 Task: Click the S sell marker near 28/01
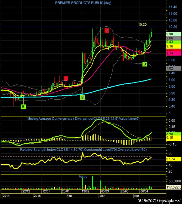[66, 79]
